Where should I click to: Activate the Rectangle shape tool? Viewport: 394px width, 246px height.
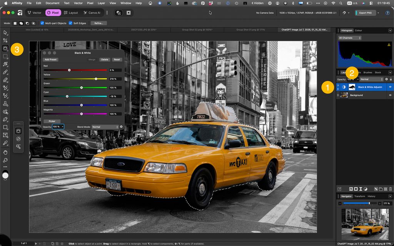pyautogui.click(x=5, y=127)
